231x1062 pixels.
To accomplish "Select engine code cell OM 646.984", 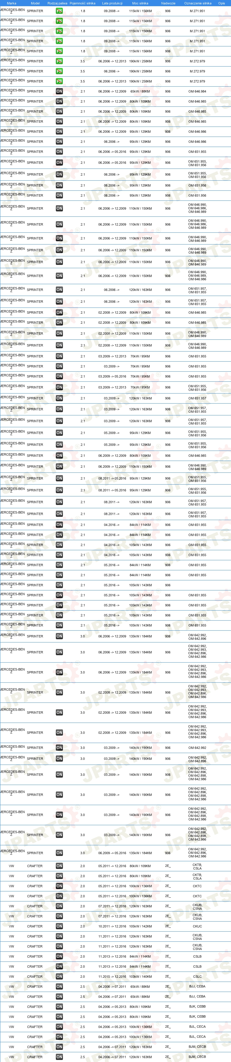I will pyautogui.click(x=197, y=92).
